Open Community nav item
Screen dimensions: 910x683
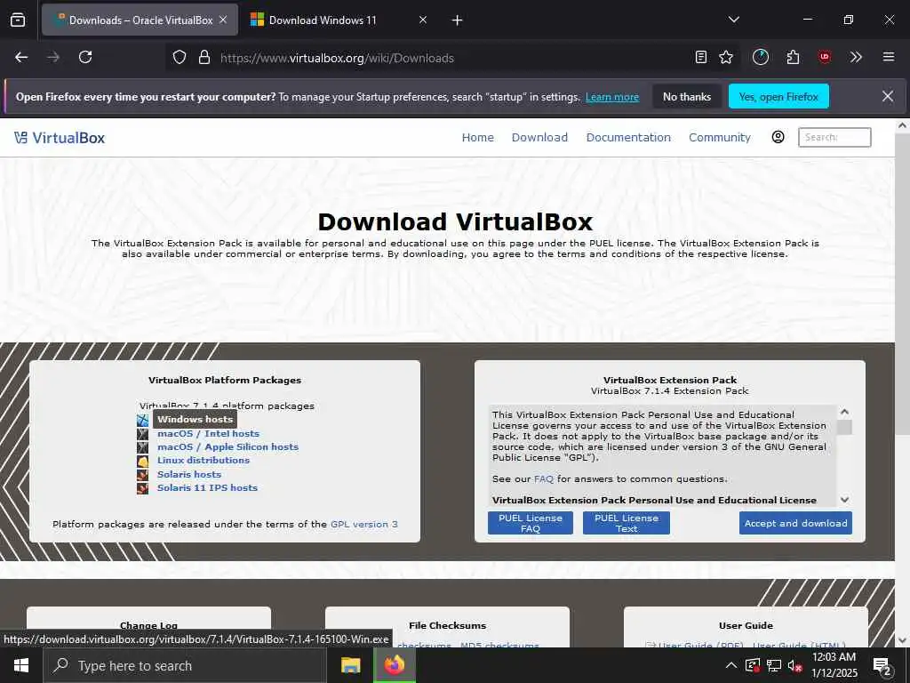tap(719, 137)
